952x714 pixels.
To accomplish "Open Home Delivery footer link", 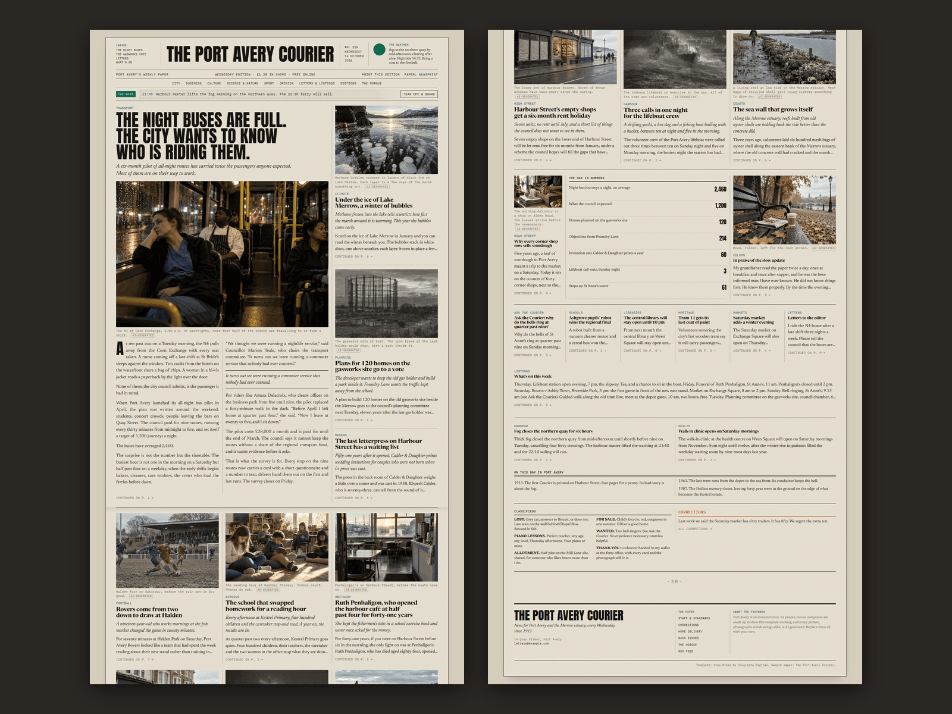I will click(690, 631).
